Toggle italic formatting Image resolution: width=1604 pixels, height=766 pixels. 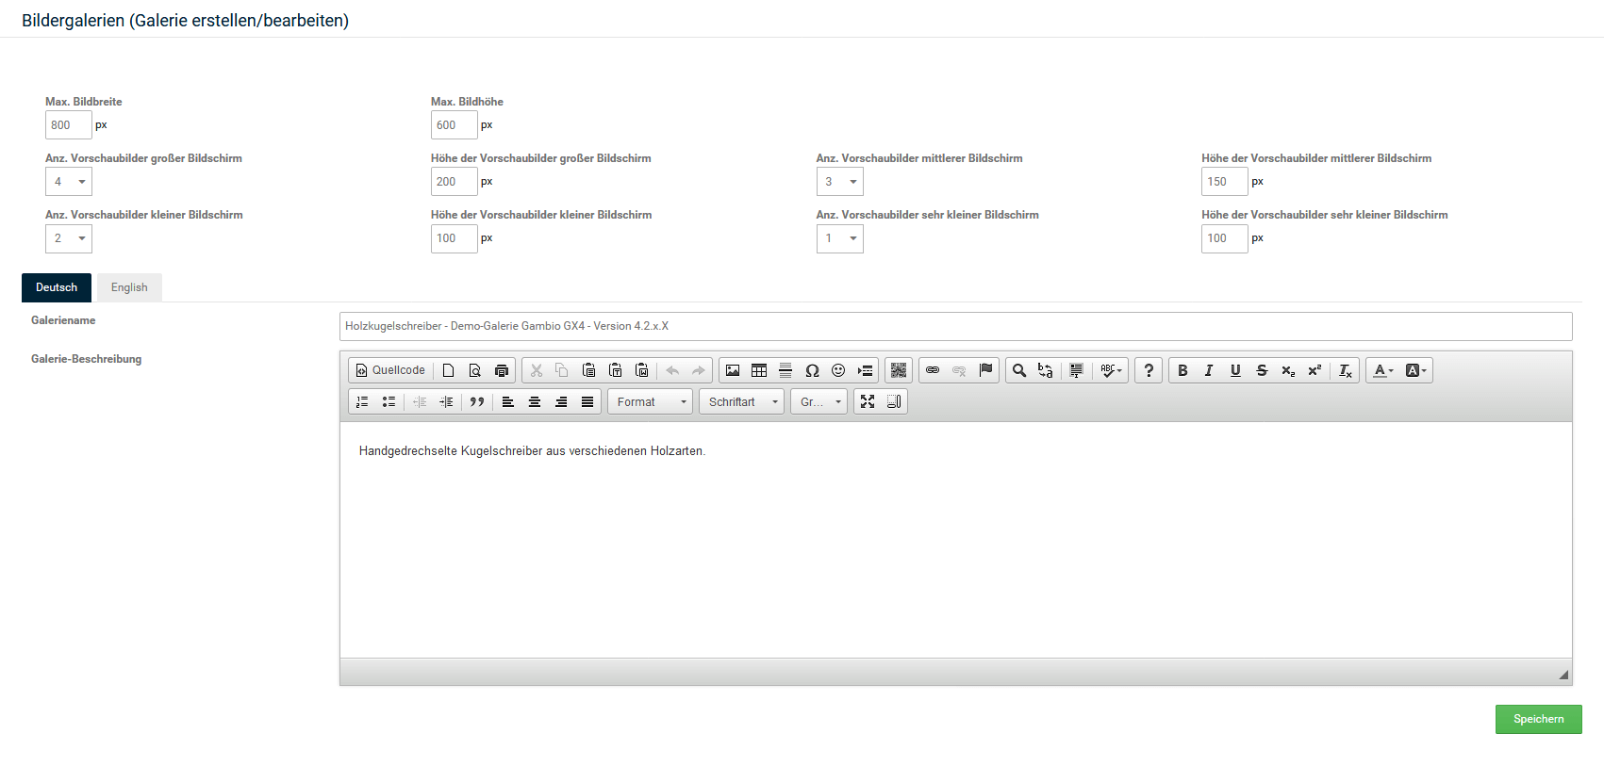coord(1209,370)
